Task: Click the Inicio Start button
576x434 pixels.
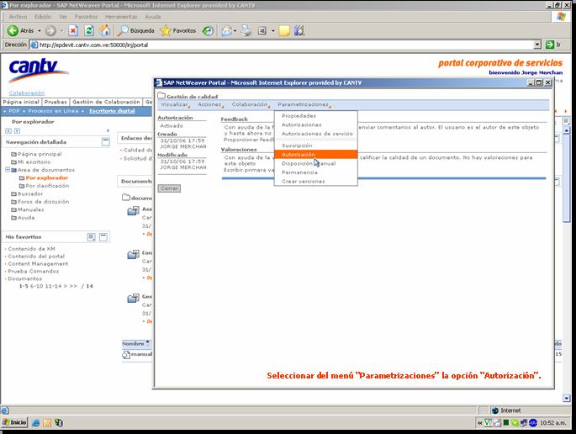Action: pos(14,422)
